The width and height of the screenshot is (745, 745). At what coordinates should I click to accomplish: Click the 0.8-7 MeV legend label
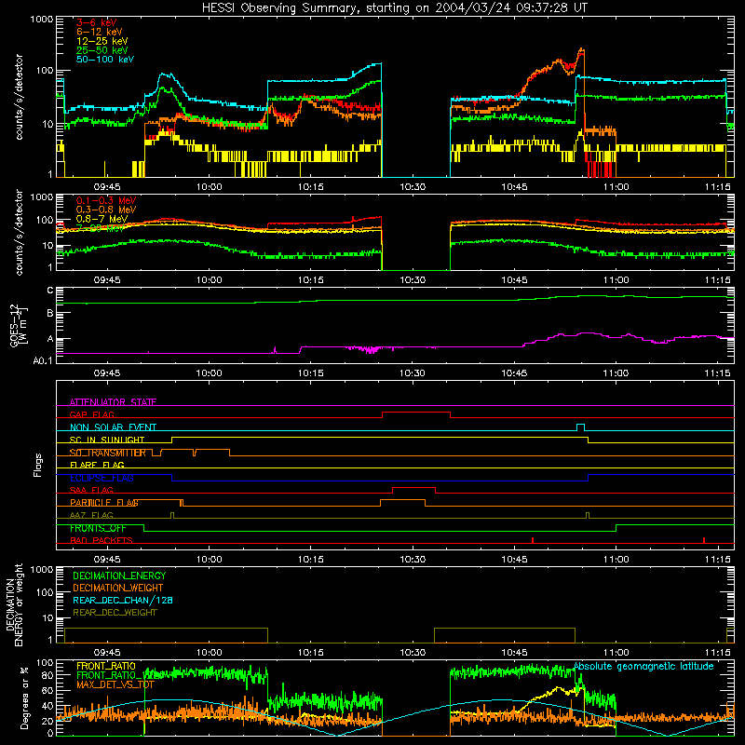coord(102,219)
